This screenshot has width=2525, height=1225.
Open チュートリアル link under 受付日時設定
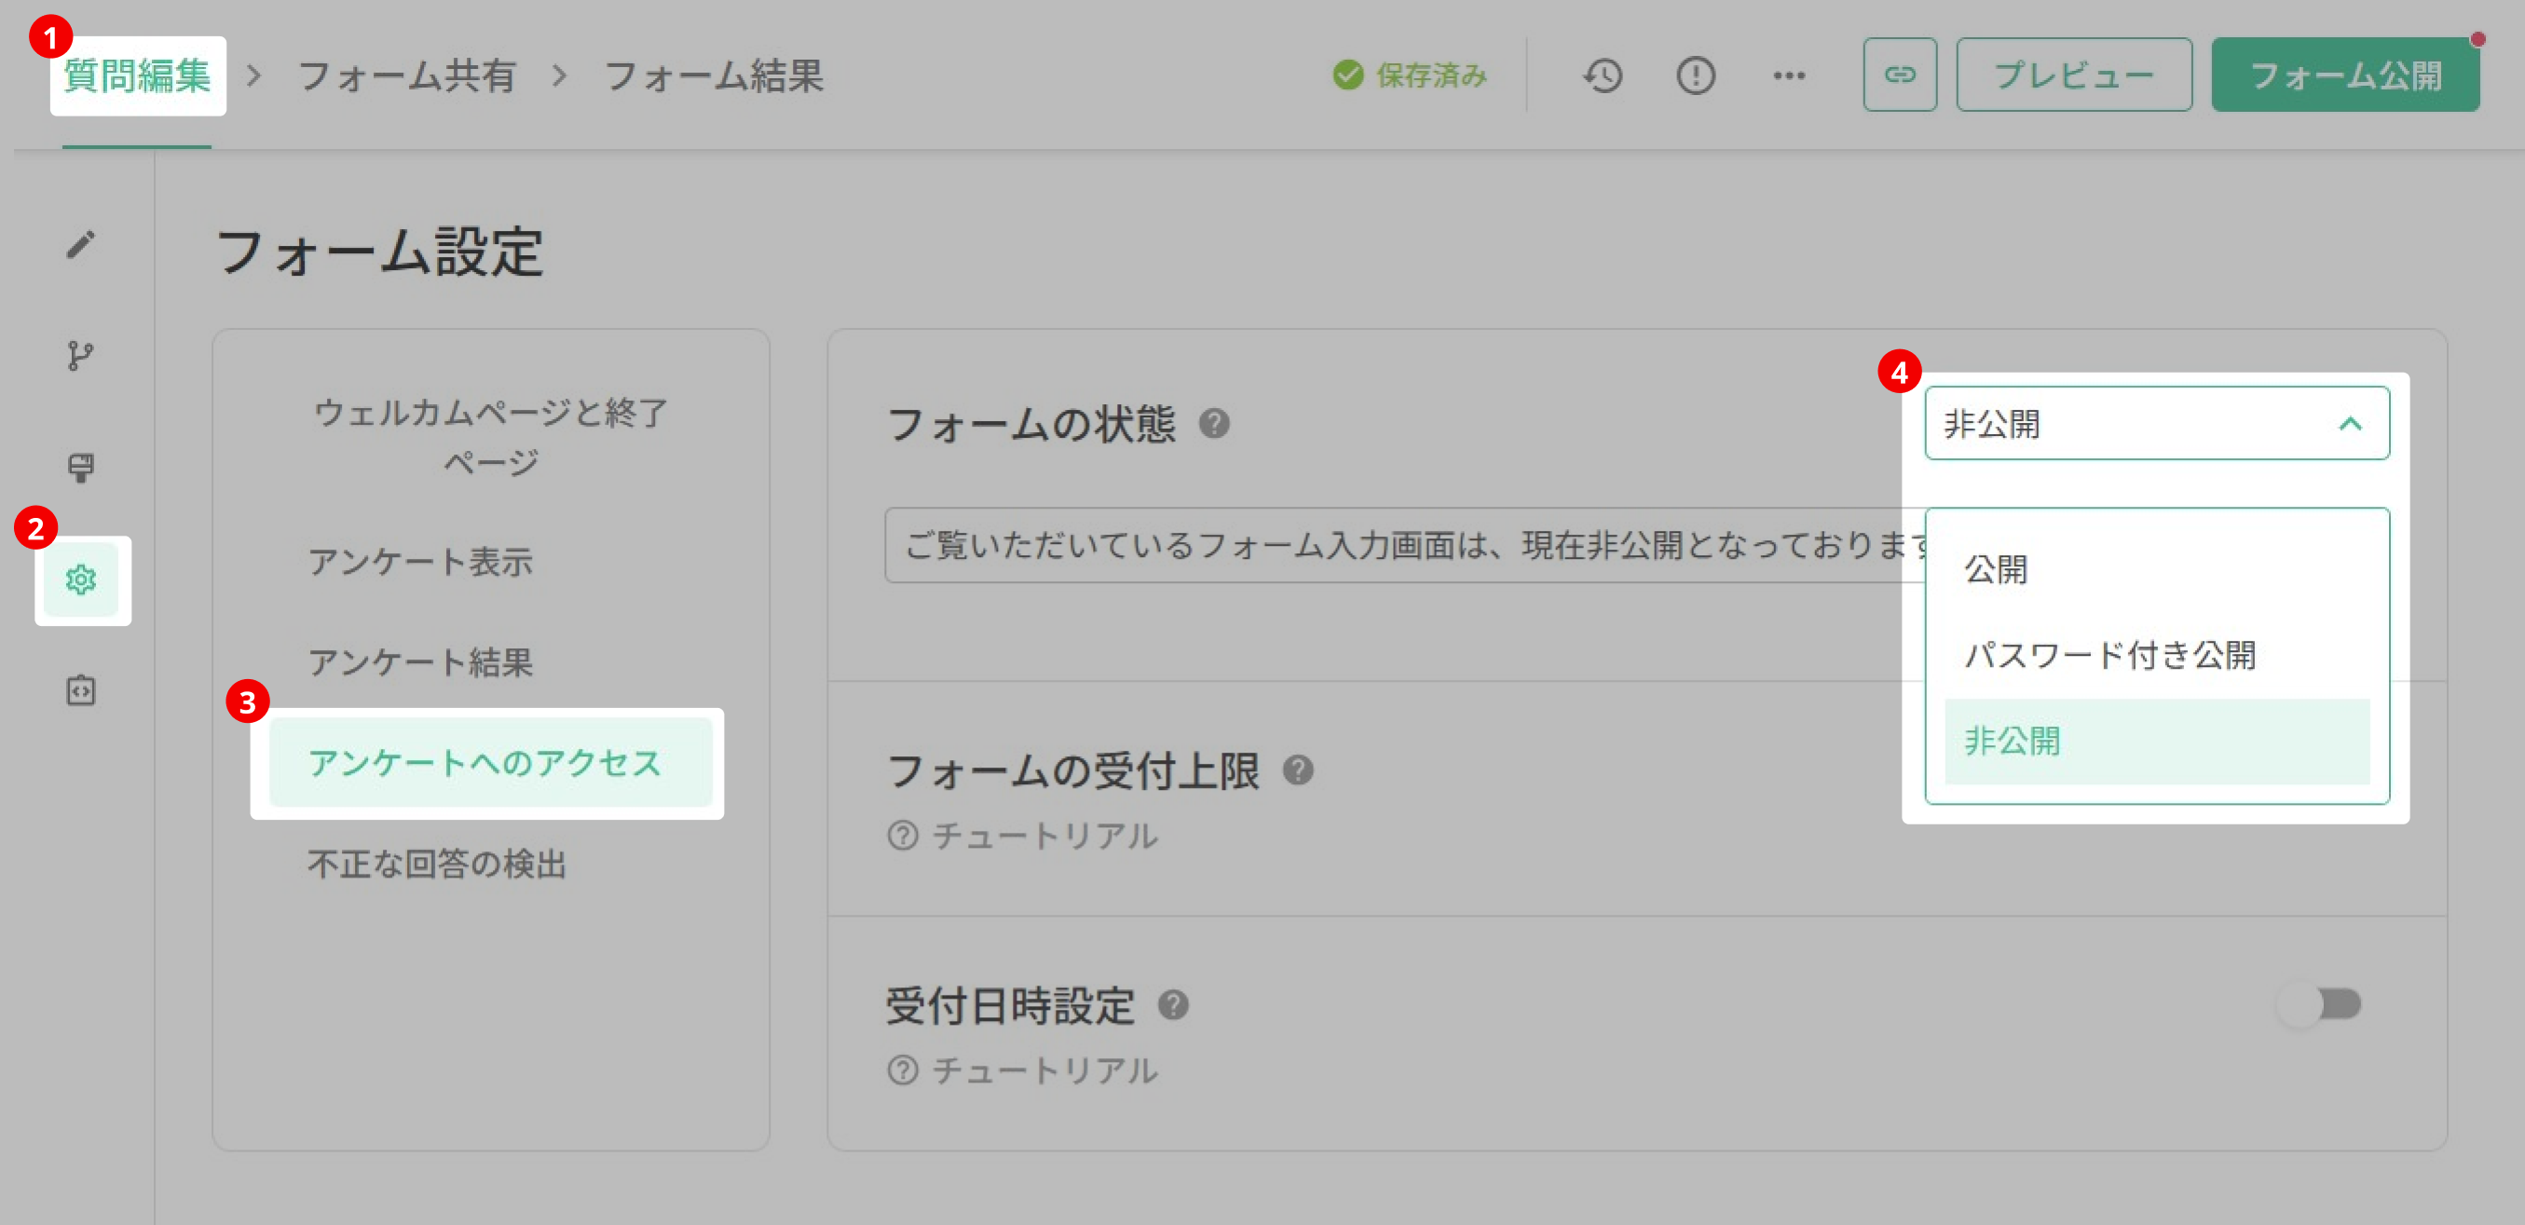click(1022, 1070)
